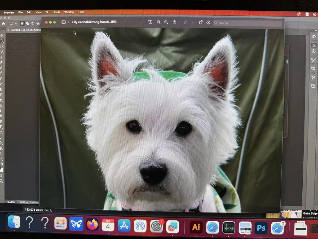This screenshot has height=239, width=318.
Task: Open the Highlight color dropdown arrow
Action: point(193,23)
